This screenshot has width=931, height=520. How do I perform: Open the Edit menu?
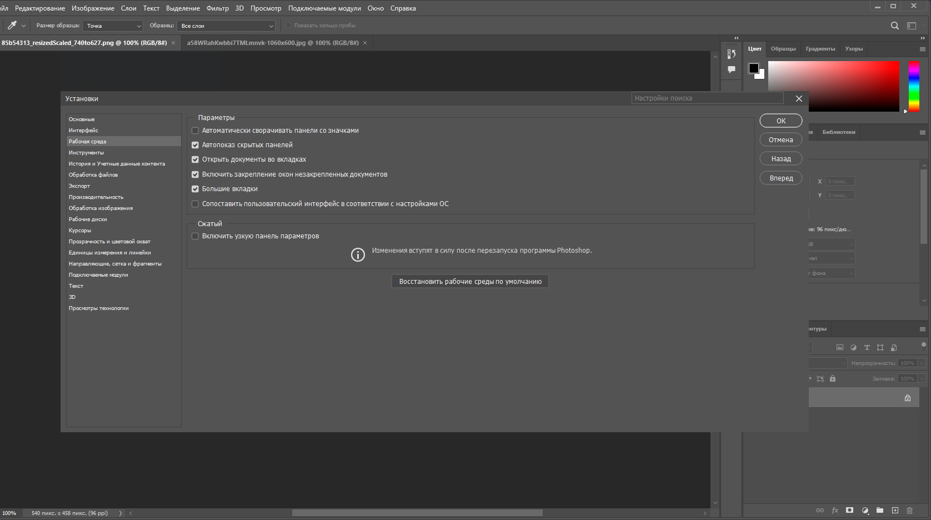click(x=40, y=8)
